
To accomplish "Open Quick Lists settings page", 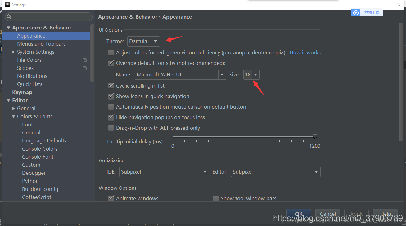I will click(x=29, y=84).
